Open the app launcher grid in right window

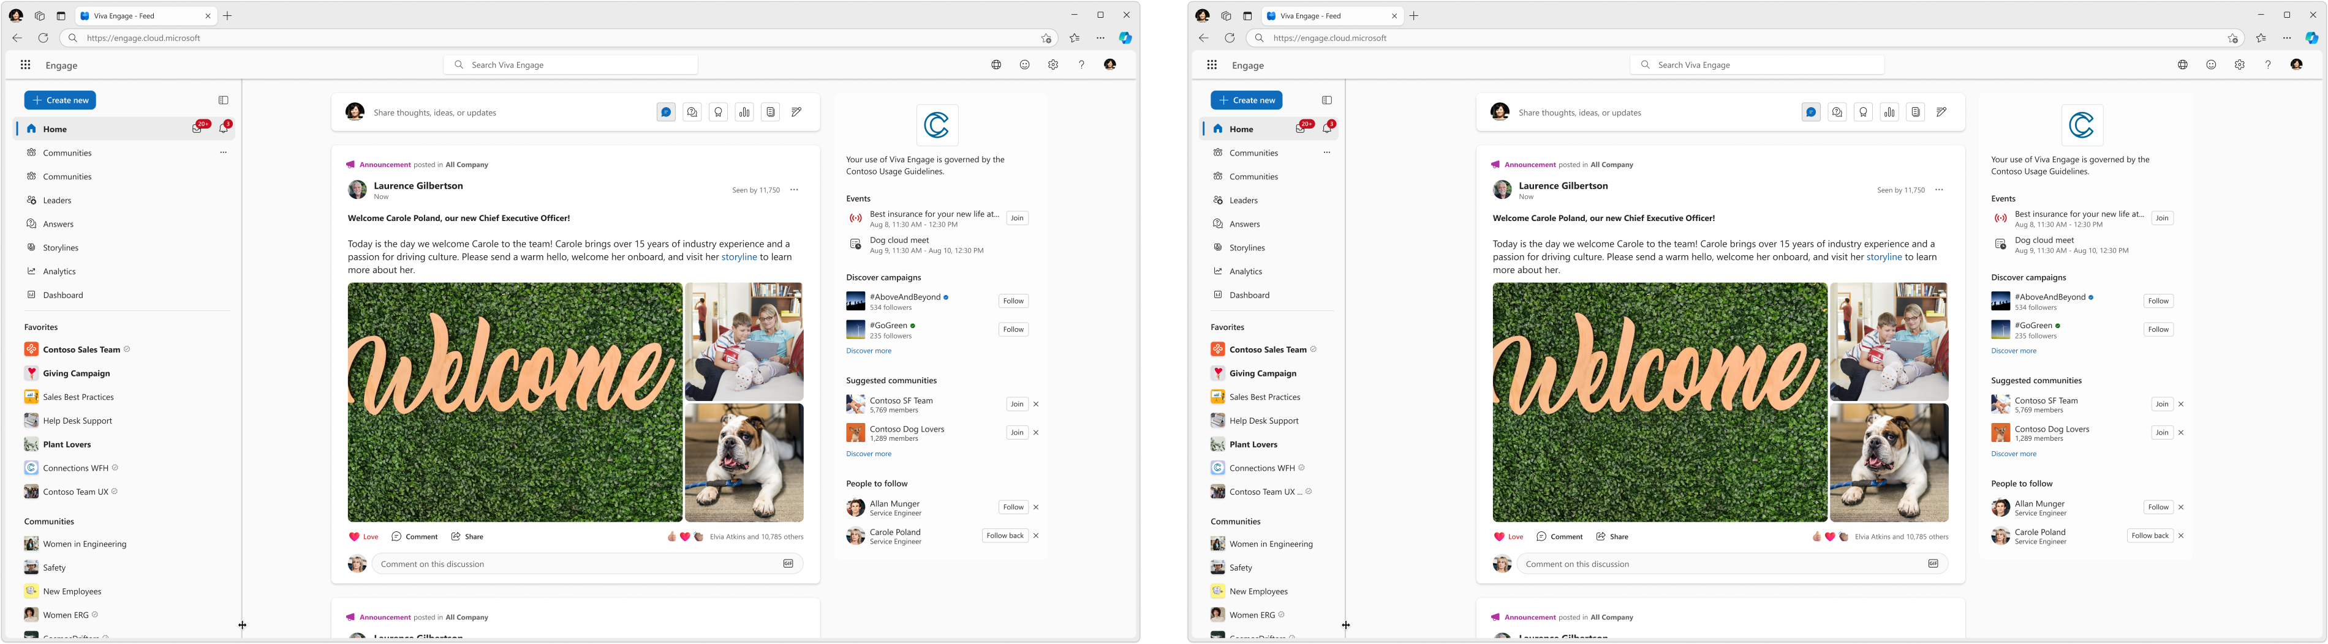1212,65
